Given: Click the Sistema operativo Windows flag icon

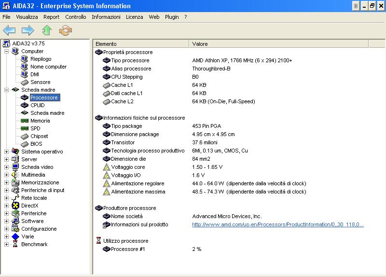Looking at the screenshot, I should 15,152.
